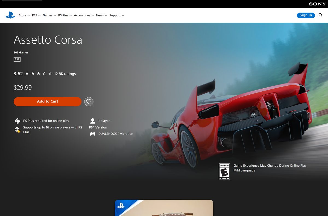
Task: Click the Assetto Corsa title
Action: point(48,40)
